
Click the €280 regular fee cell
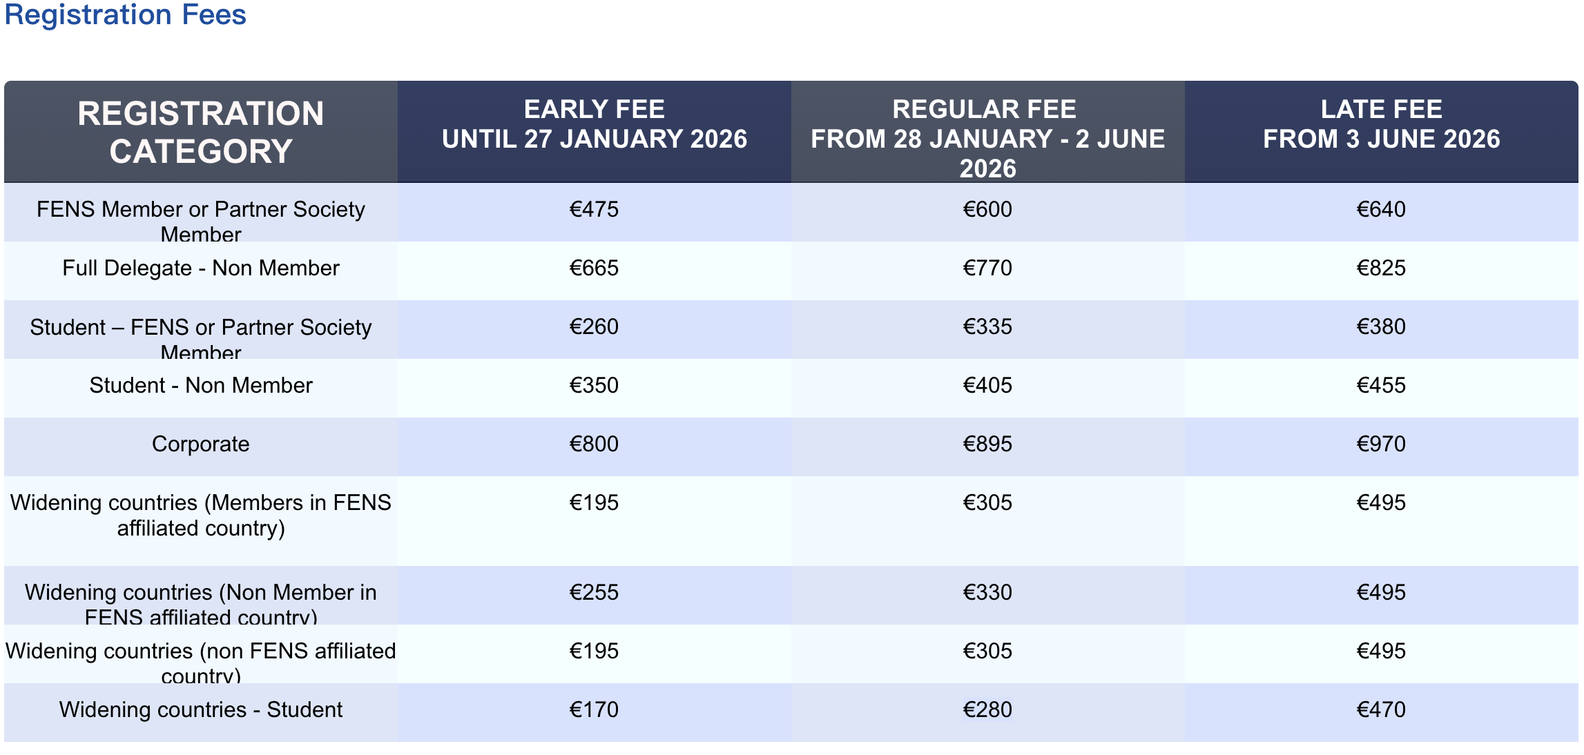tap(987, 709)
